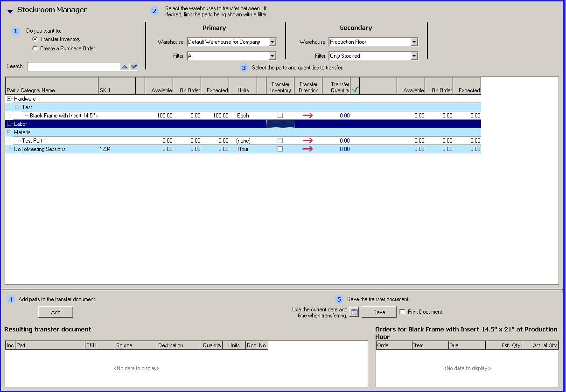Click the search up arrow icon
The height and width of the screenshot is (392, 566).
[125, 67]
